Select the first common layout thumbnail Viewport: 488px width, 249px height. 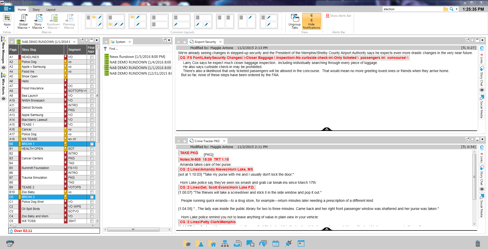[x=94, y=21]
